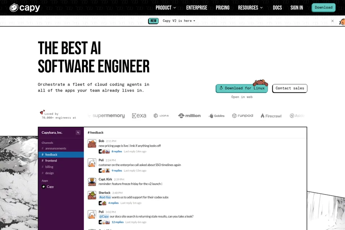
Task: Go to Pricing page
Action: click(x=222, y=8)
